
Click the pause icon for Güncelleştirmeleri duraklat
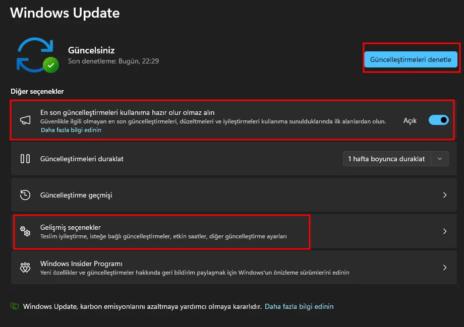coord(25,159)
